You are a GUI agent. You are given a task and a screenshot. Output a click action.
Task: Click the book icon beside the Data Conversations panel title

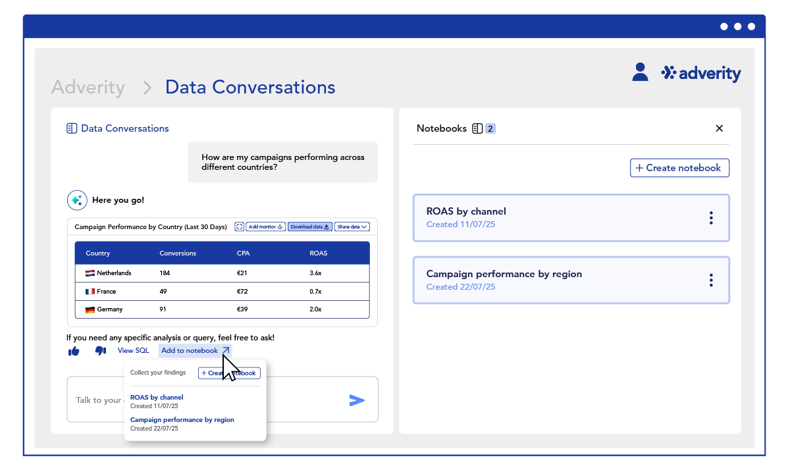[72, 128]
